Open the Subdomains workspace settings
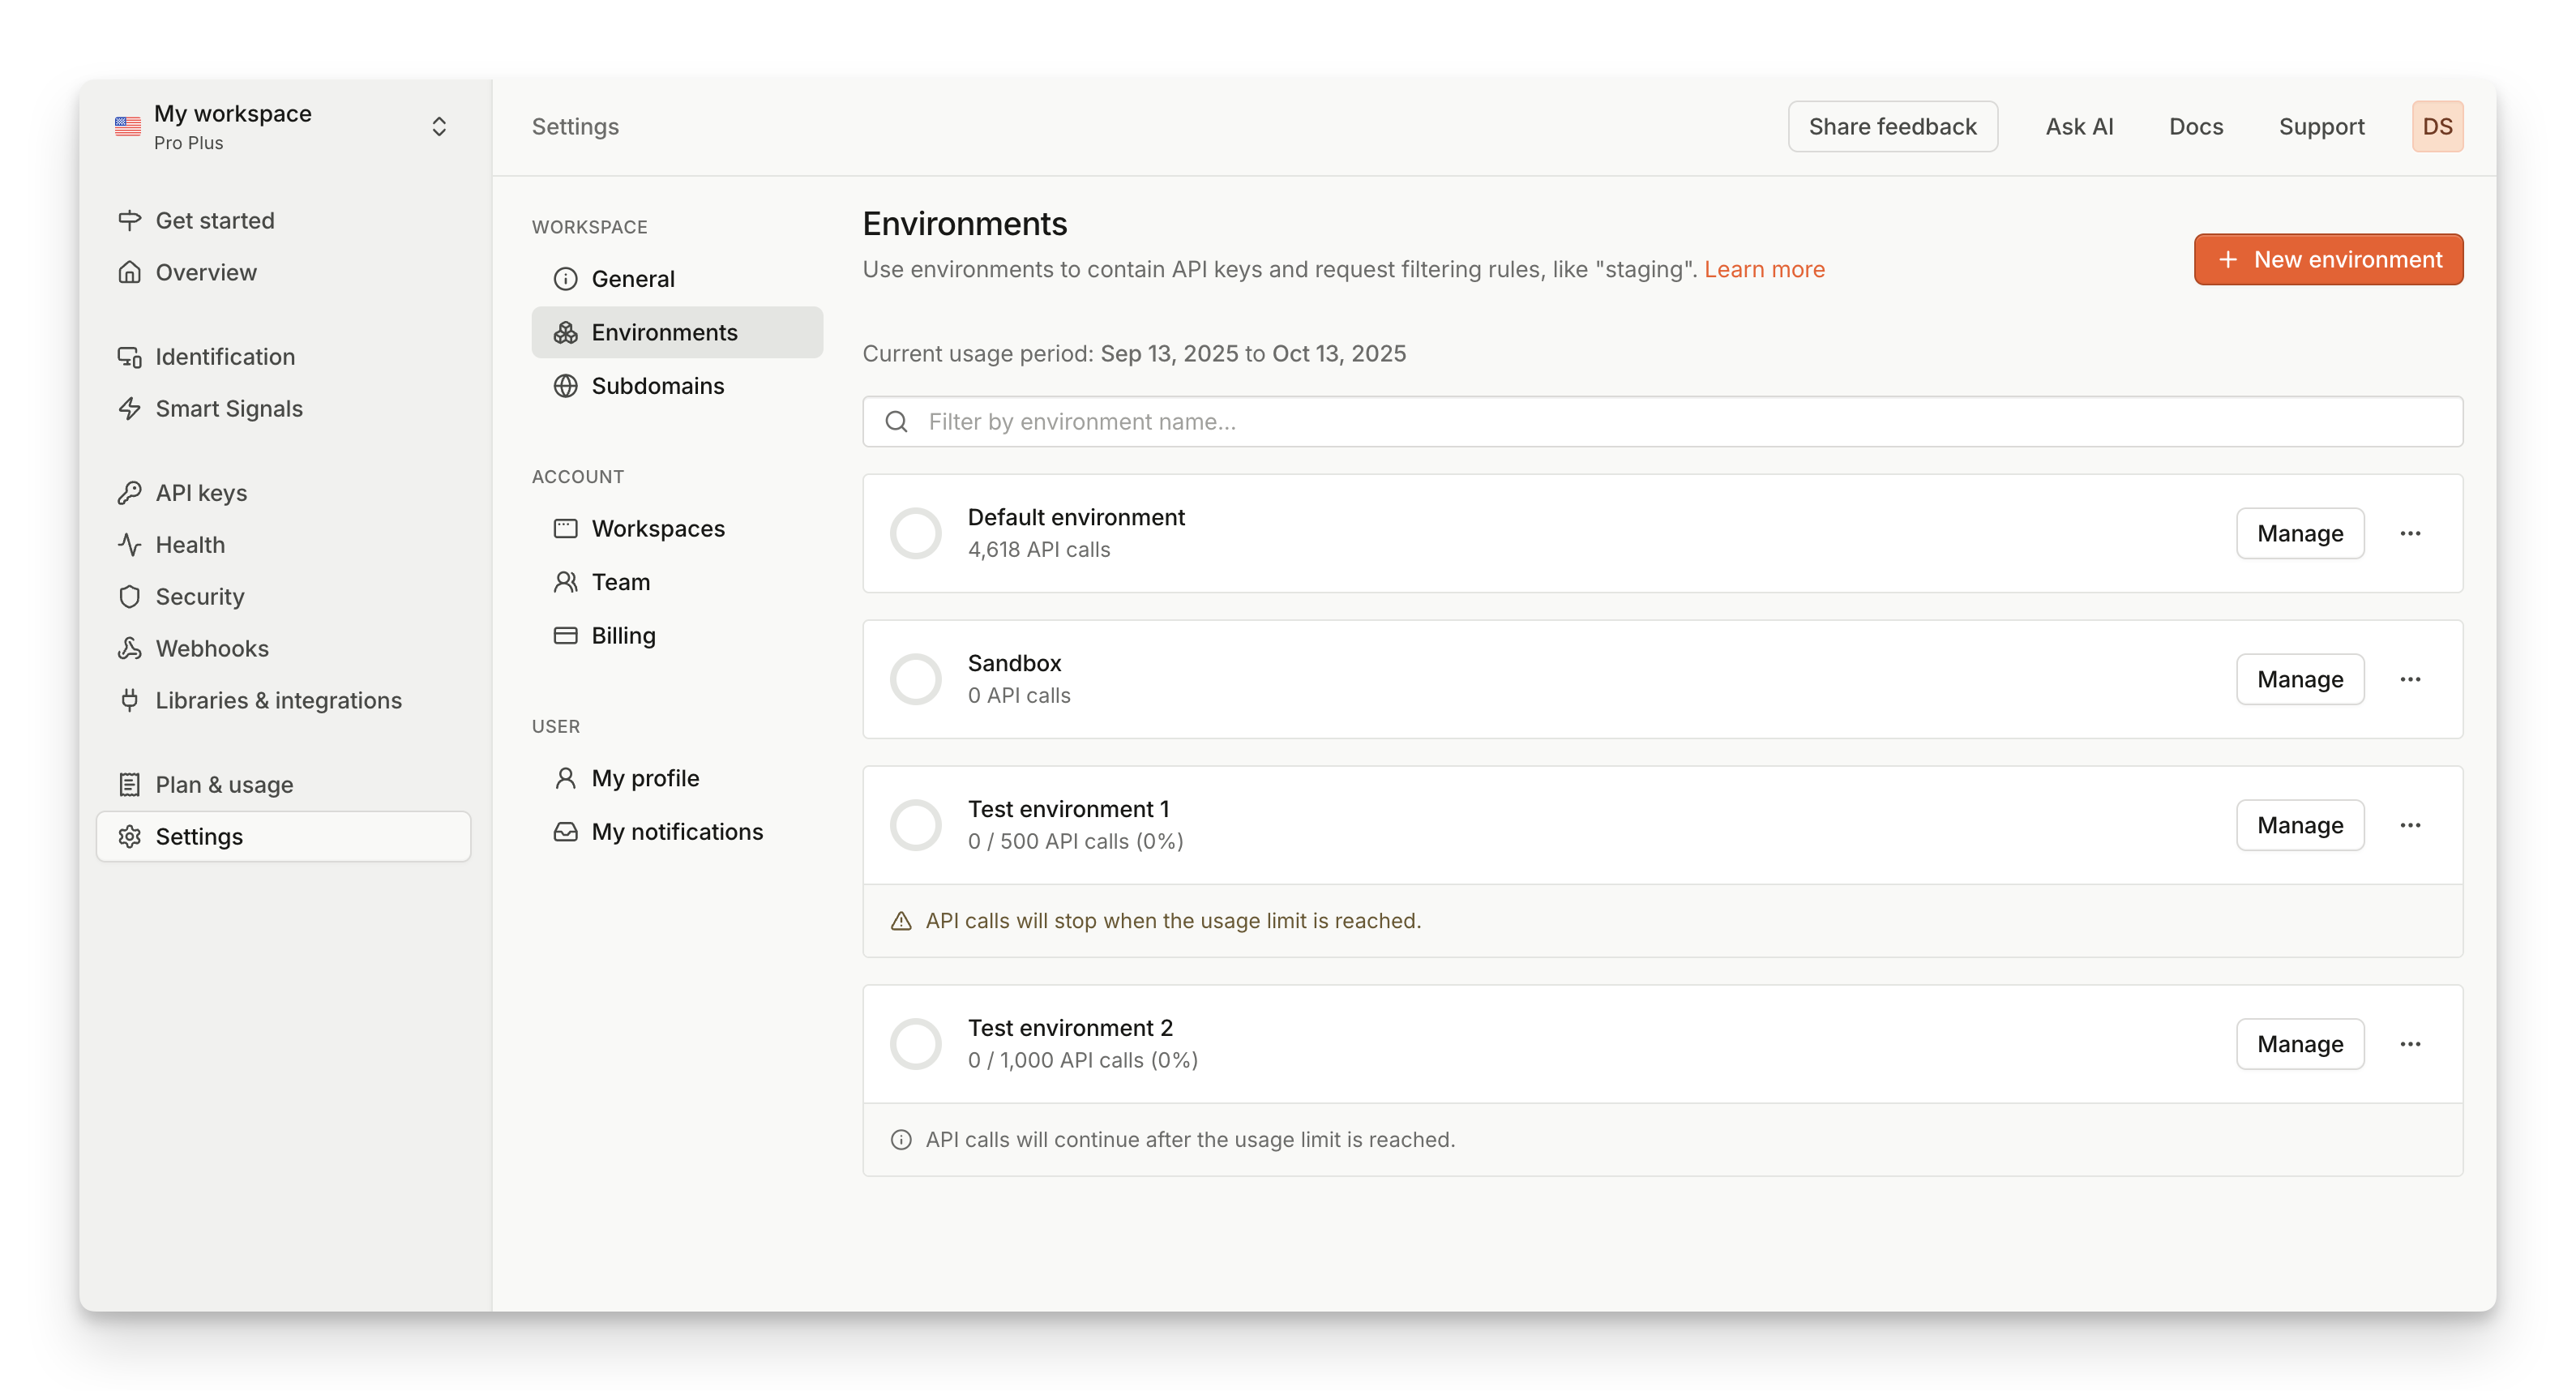This screenshot has height=1391, width=2576. 658,385
